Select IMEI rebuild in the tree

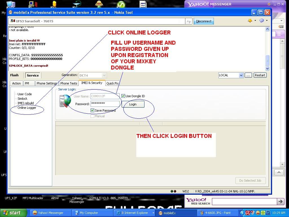click(26, 103)
